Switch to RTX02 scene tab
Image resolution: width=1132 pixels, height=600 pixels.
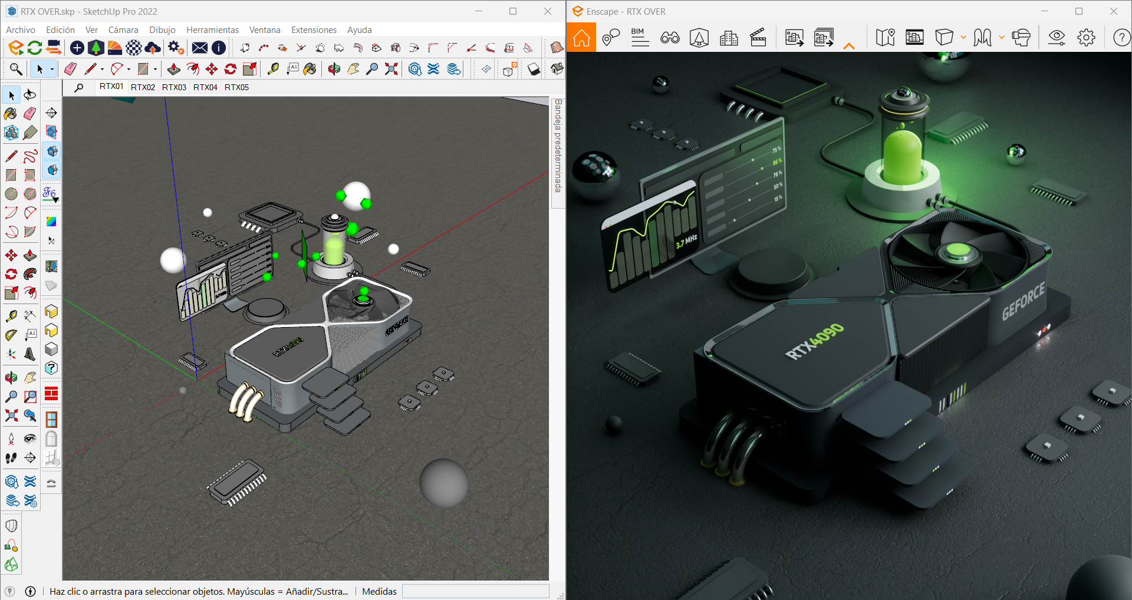143,87
